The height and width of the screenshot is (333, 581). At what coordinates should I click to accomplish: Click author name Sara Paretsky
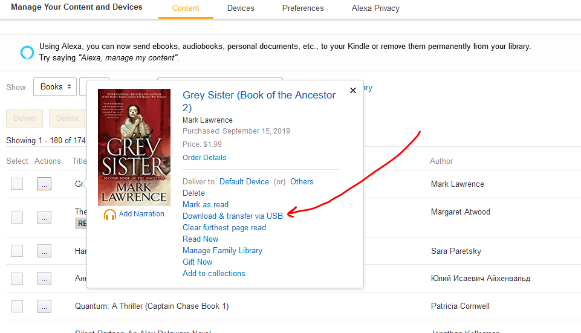coord(456,251)
